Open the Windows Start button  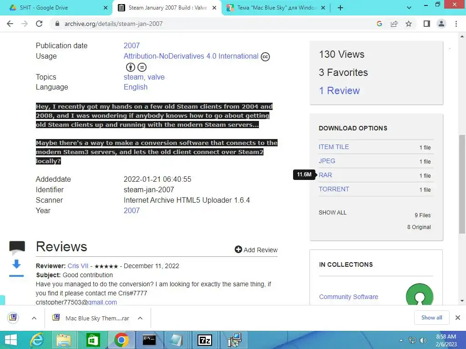11,340
